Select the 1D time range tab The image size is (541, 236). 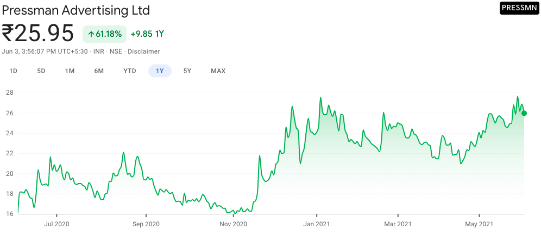(13, 71)
